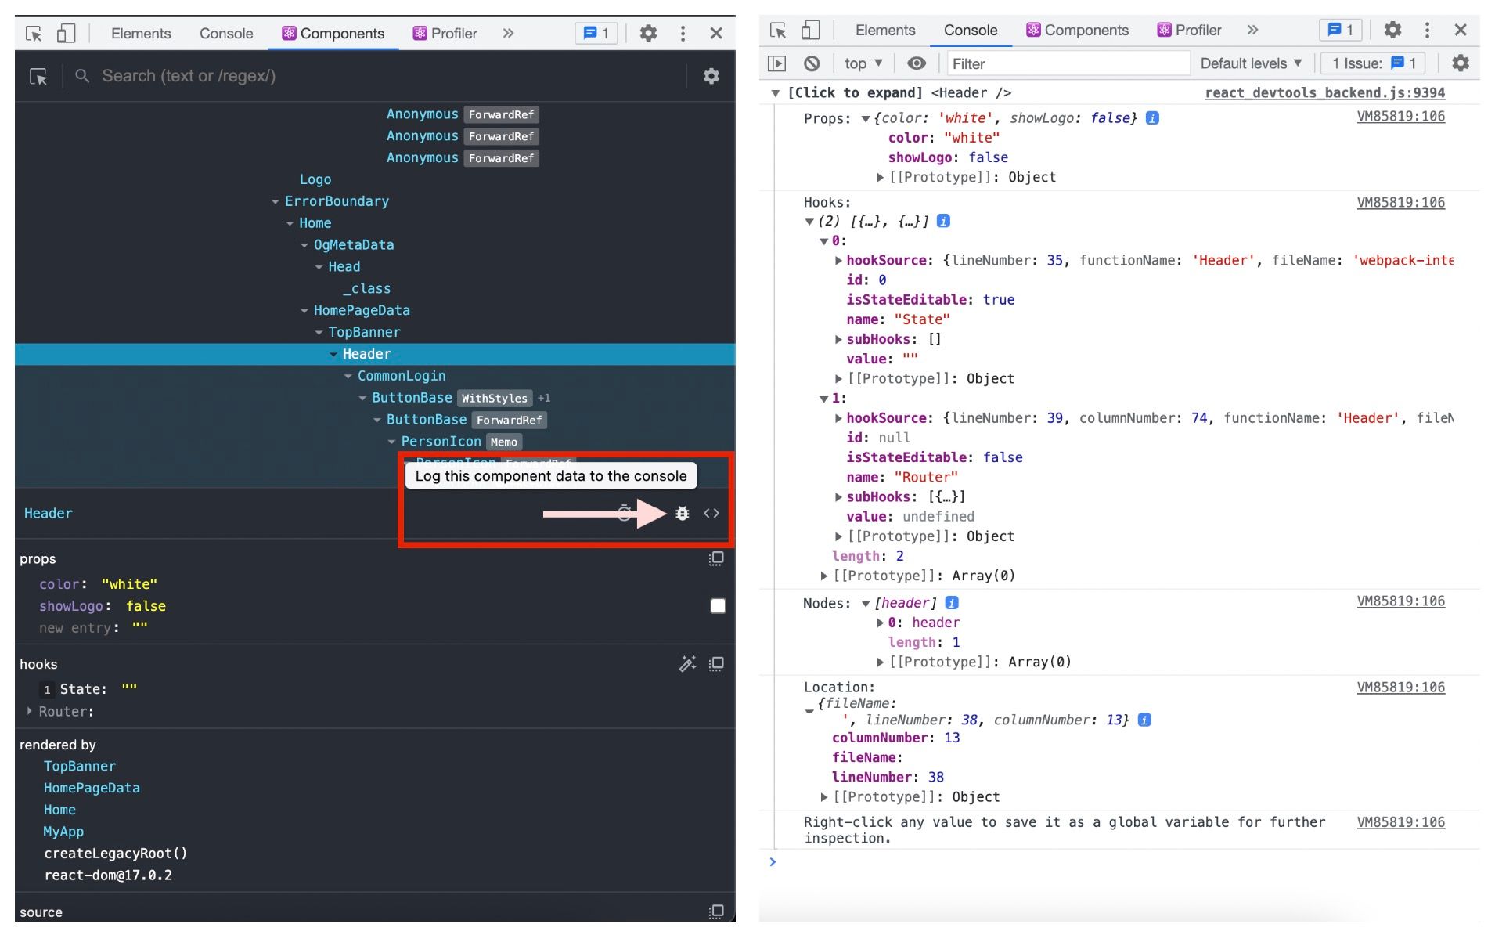The height and width of the screenshot is (935, 1495).
Task: Click messages badge in left DevTools top bar
Action: click(x=596, y=34)
